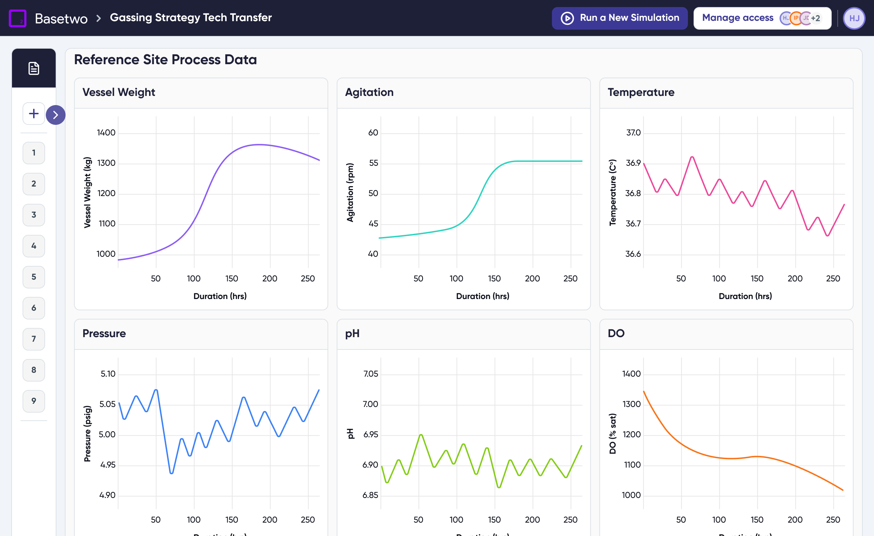Click the play icon in Run a New Simulation
The height and width of the screenshot is (536, 874).
pyautogui.click(x=567, y=18)
